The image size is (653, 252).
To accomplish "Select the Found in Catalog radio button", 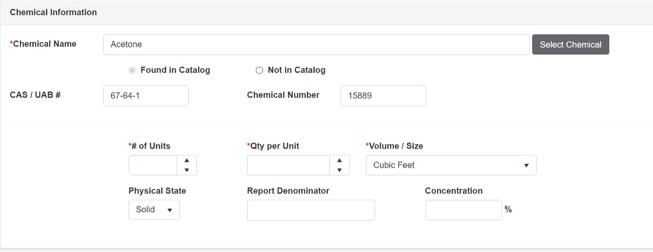I will pos(132,71).
